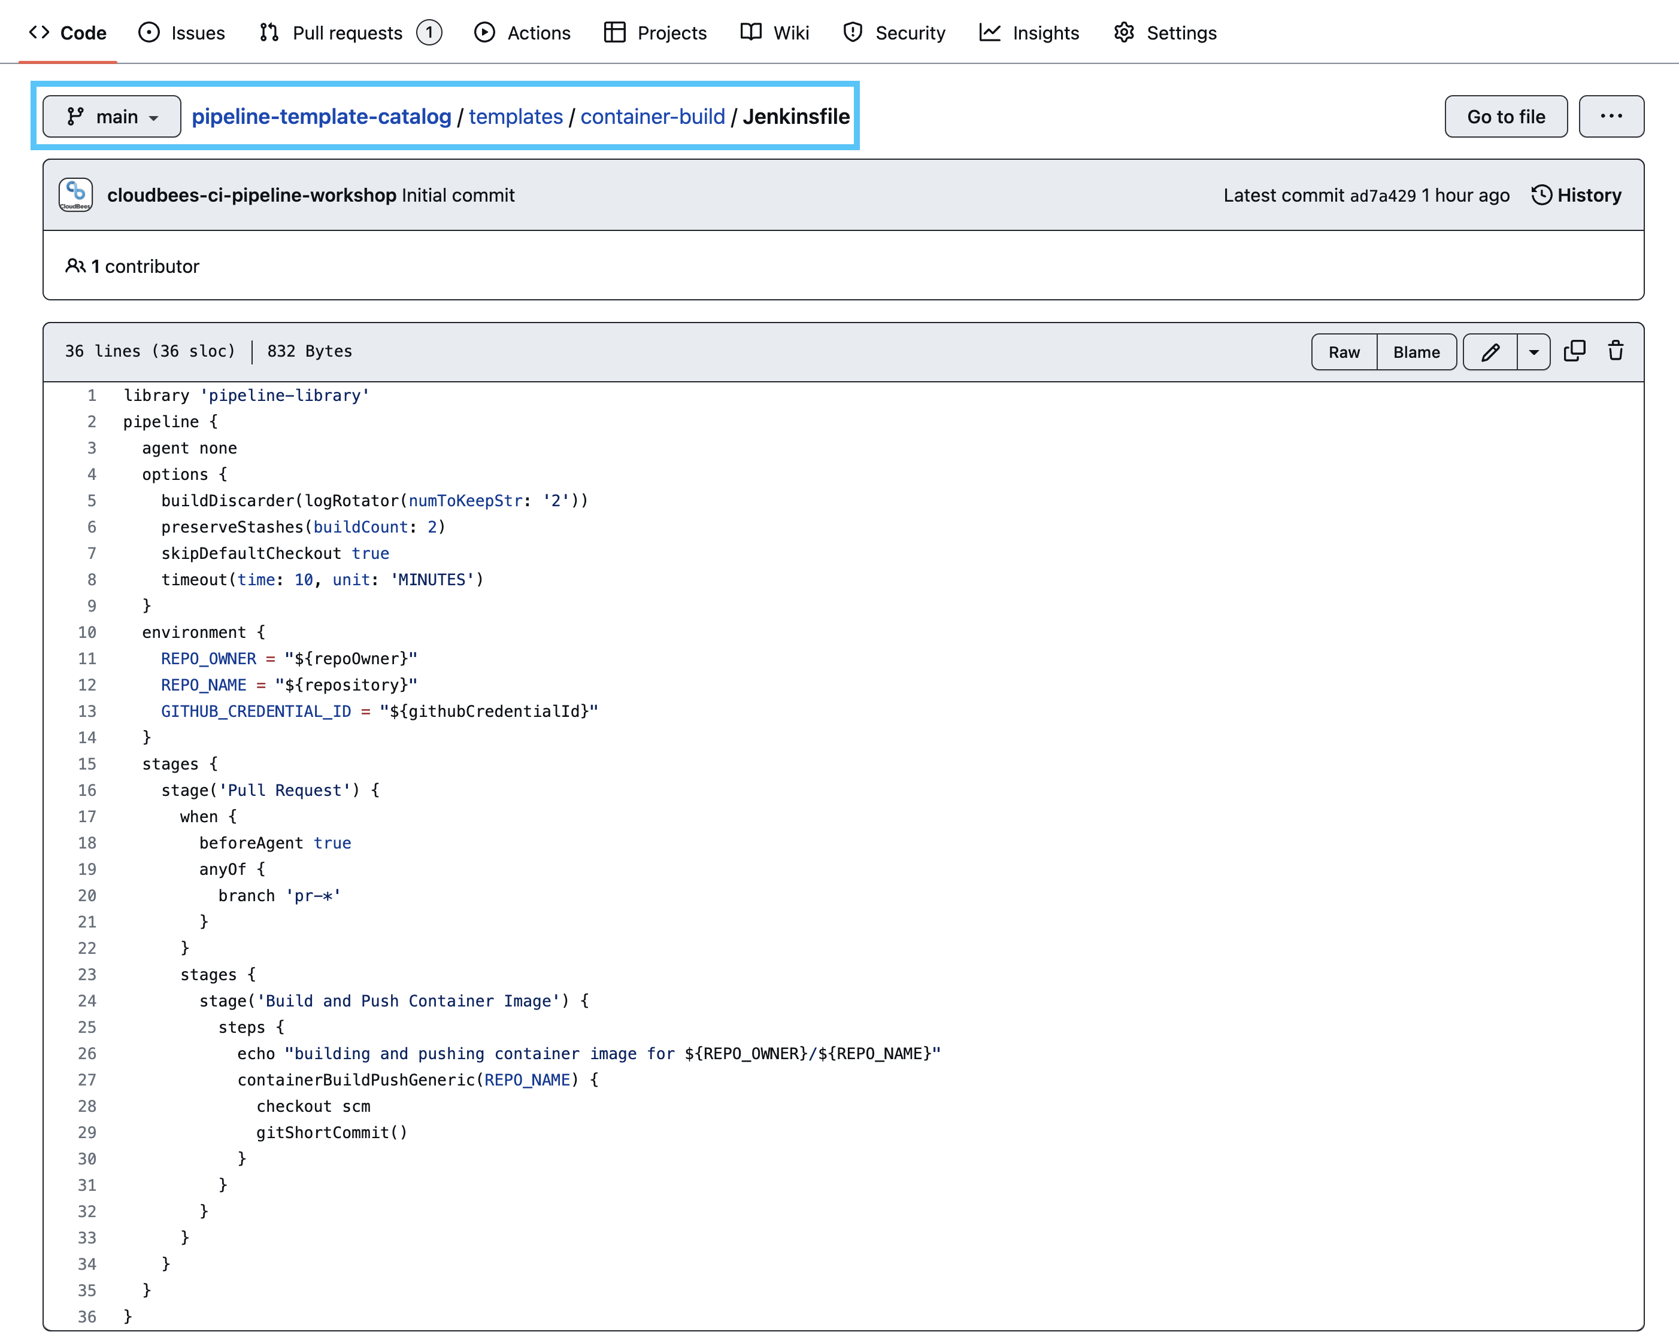This screenshot has width=1679, height=1344.
Task: Click 'skipDefaultCheckout' on line 7
Action: tap(251, 554)
